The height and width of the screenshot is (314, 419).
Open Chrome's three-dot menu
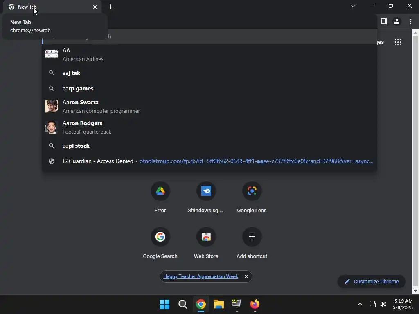[x=410, y=21]
